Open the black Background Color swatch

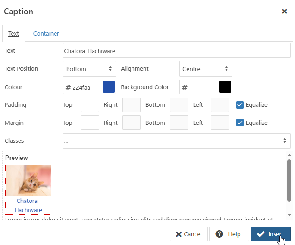tap(225, 87)
